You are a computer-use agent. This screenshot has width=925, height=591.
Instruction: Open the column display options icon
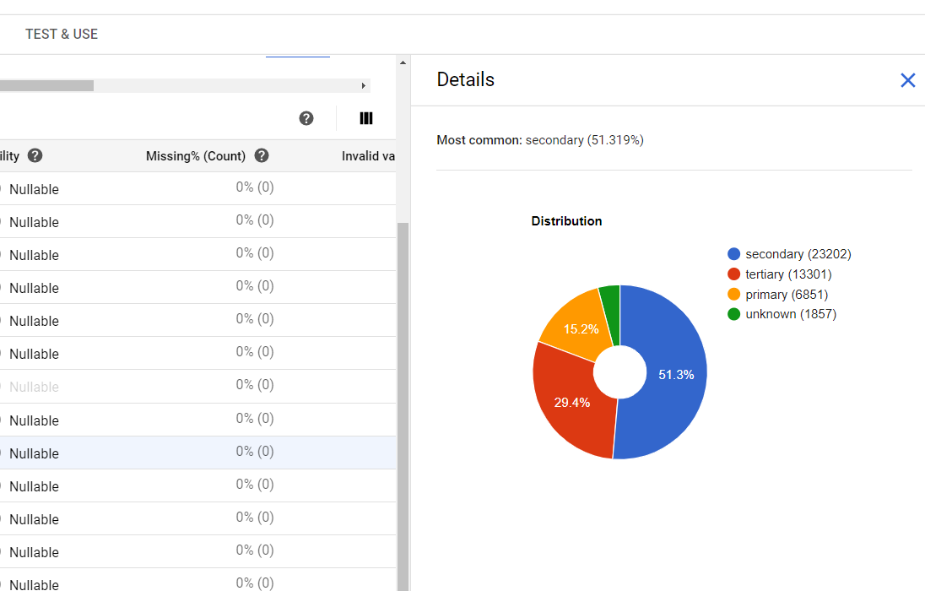[366, 118]
